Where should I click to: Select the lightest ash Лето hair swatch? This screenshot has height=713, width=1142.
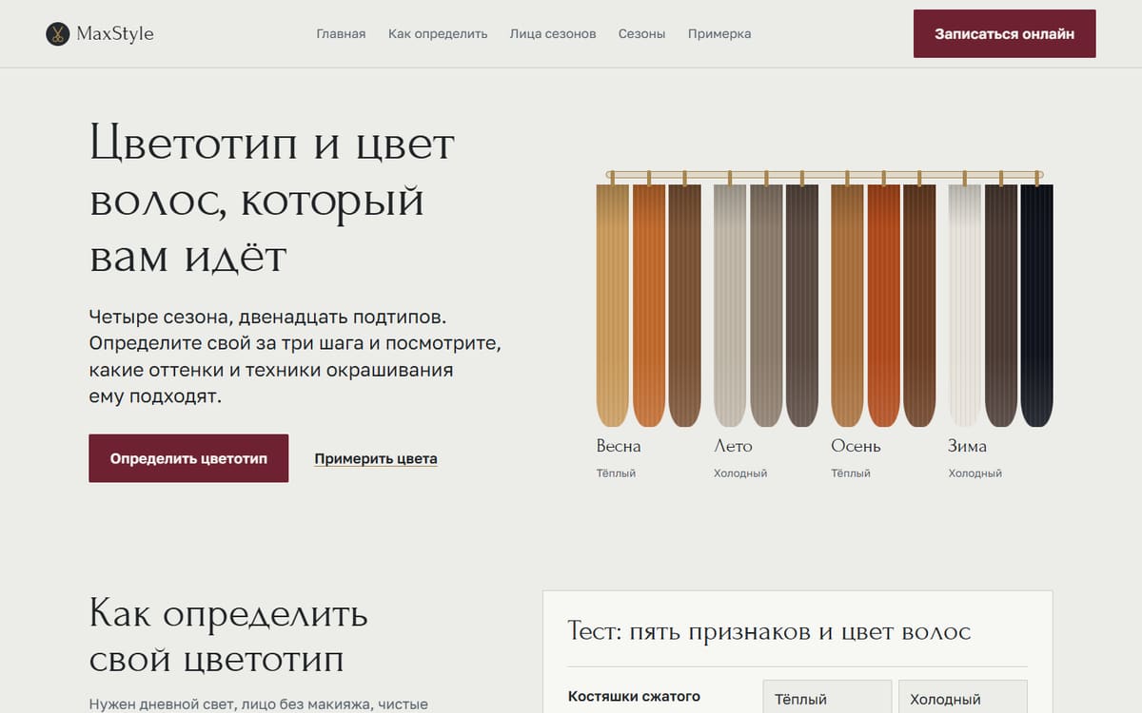pos(730,304)
